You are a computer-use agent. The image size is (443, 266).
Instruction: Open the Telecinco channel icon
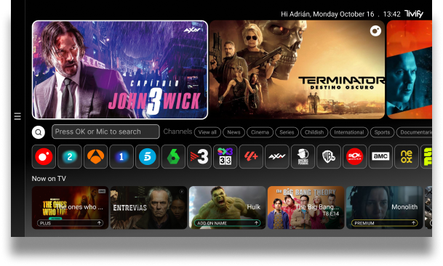coord(148,157)
